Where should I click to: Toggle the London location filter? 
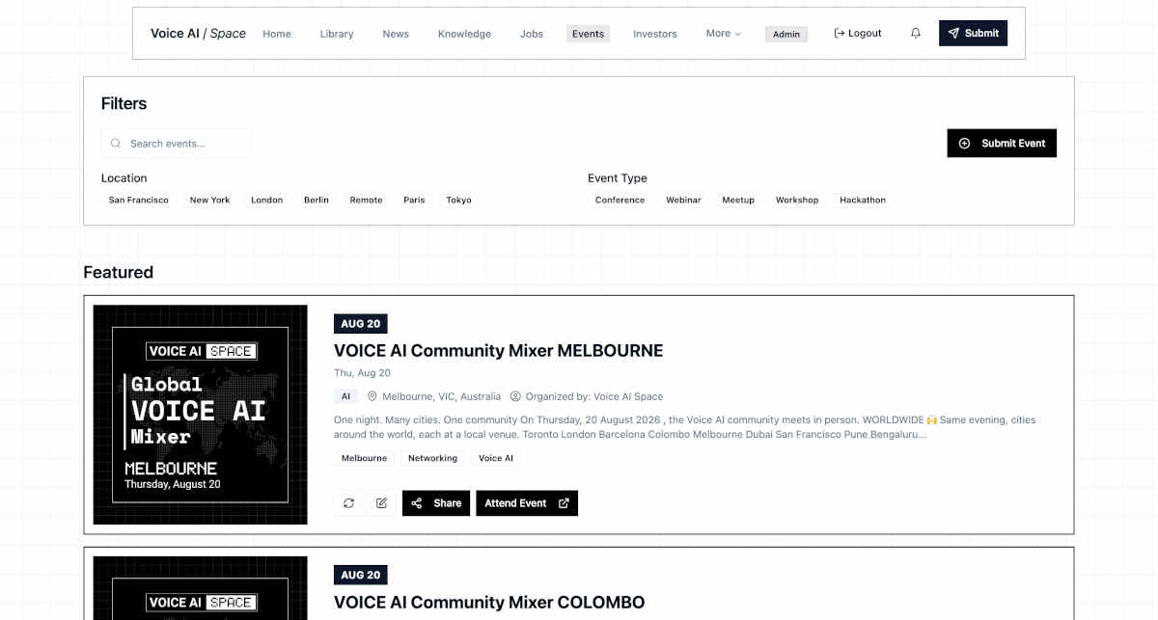click(x=266, y=201)
